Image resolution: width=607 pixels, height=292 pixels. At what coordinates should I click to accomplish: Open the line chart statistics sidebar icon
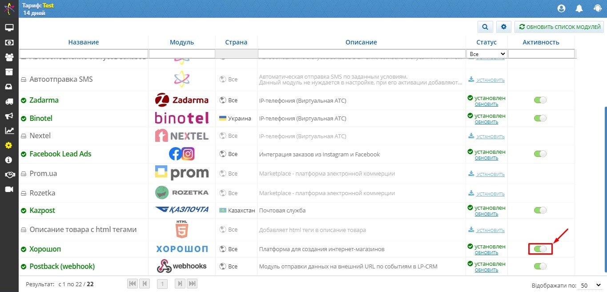click(9, 131)
